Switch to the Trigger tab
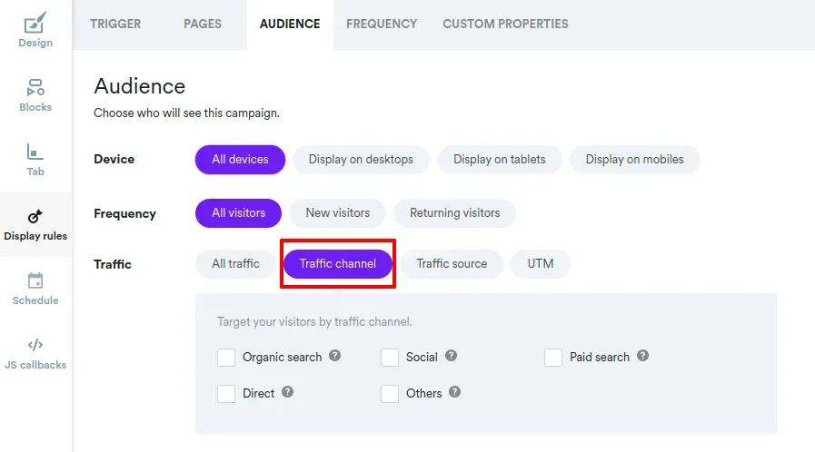 [115, 24]
